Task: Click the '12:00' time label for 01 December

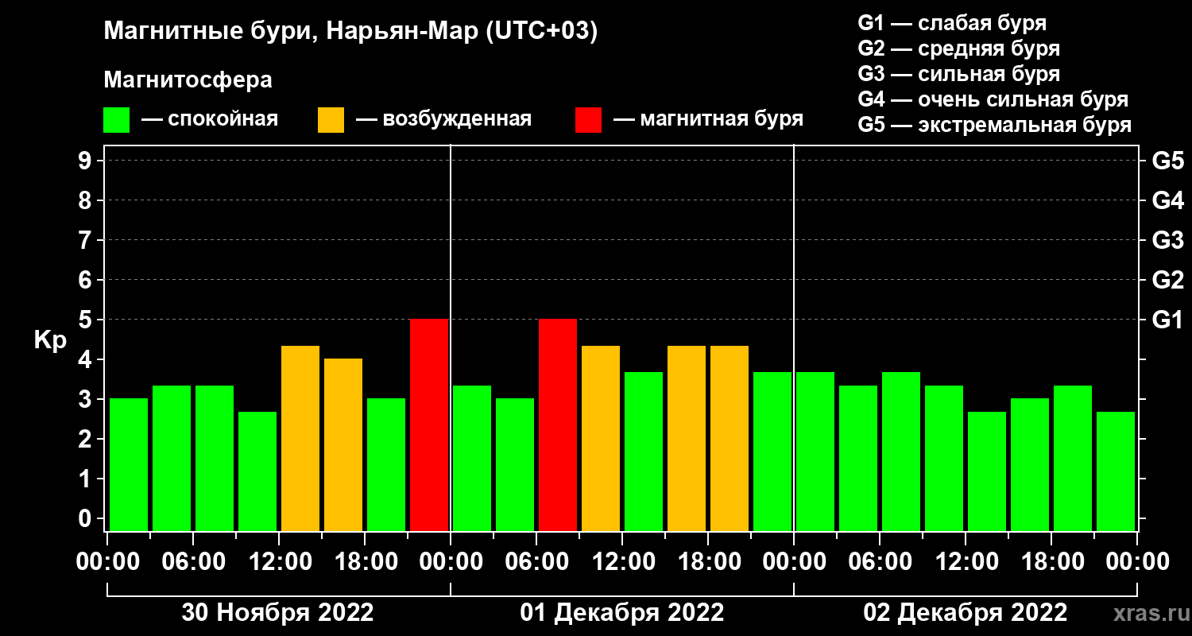Action: [x=622, y=562]
